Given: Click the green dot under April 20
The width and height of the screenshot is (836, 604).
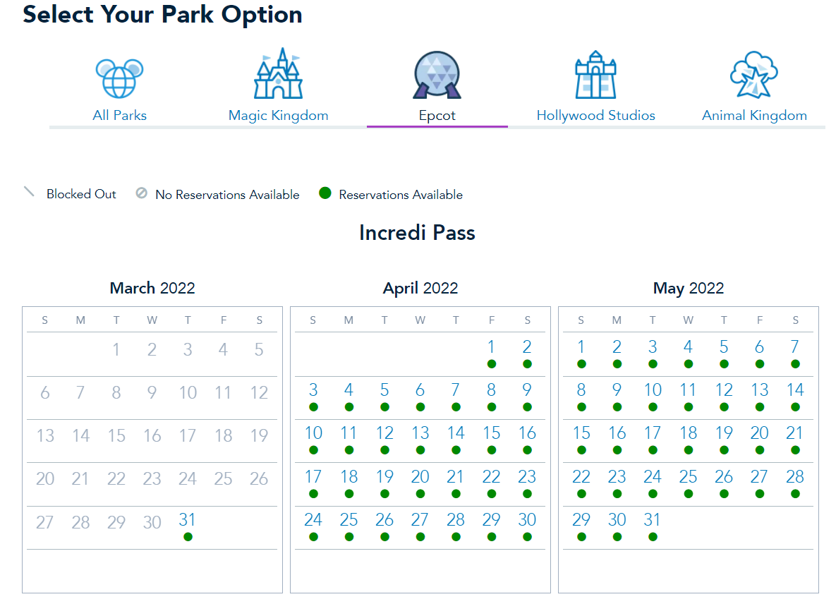Looking at the screenshot, I should 420,494.
